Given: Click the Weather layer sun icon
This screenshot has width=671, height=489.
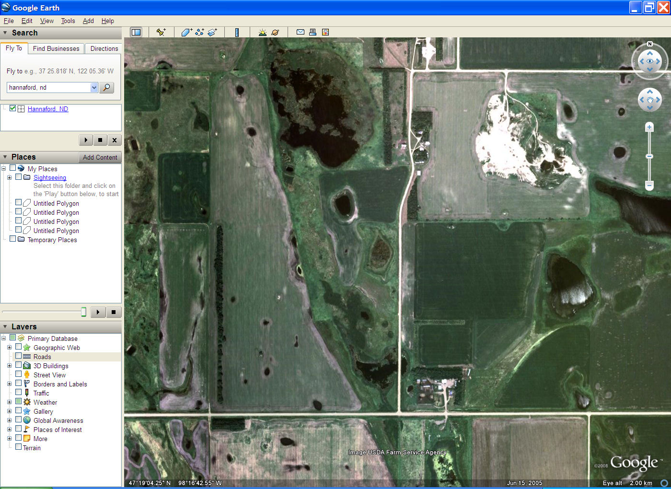Looking at the screenshot, I should [27, 402].
